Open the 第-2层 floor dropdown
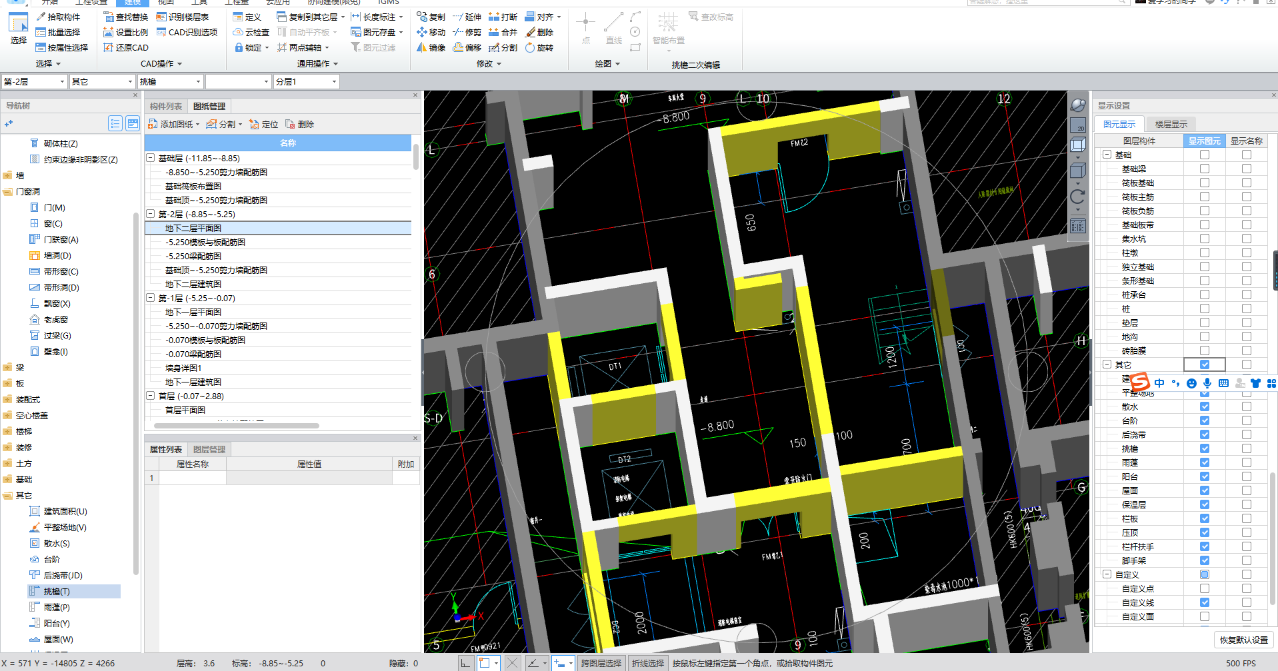Viewport: 1278px width, 671px height. tap(34, 81)
